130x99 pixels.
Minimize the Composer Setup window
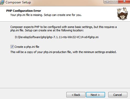(107, 2)
